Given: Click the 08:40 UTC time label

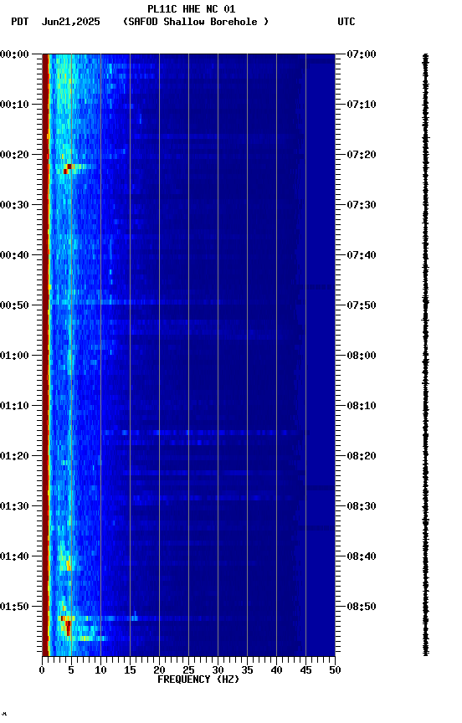Looking at the screenshot, I should (362, 557).
